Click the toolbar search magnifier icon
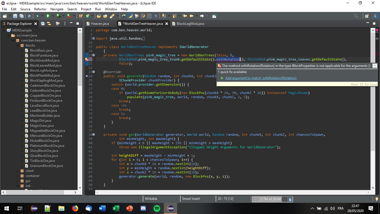Viewport: 380px width, 214px height. 356,16
